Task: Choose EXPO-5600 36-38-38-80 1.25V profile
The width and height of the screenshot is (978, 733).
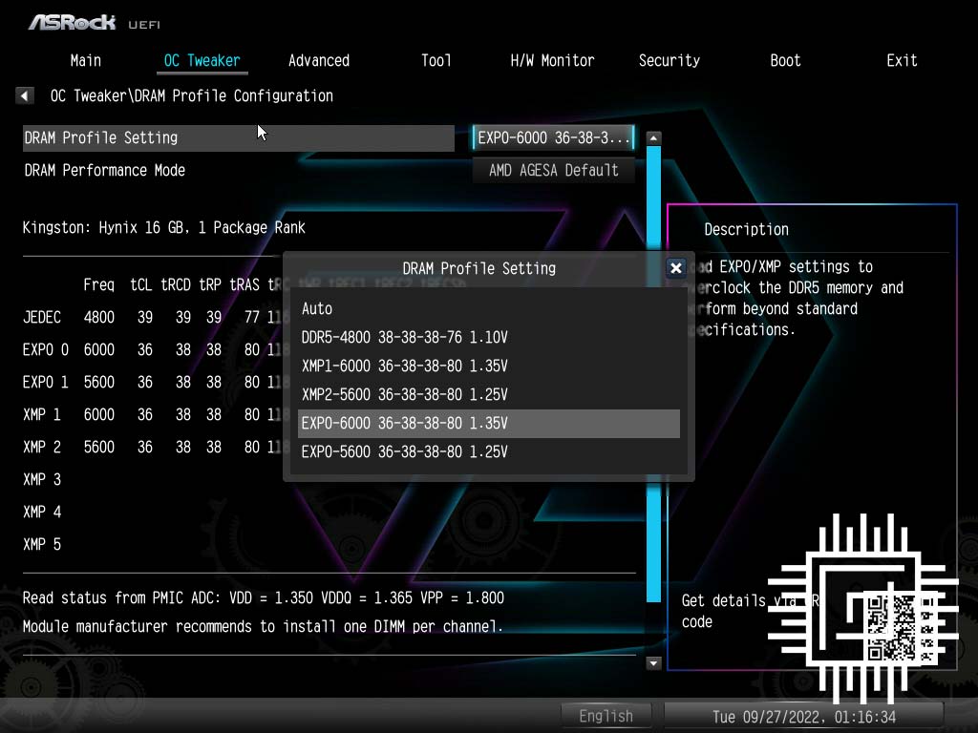Action: tap(488, 451)
